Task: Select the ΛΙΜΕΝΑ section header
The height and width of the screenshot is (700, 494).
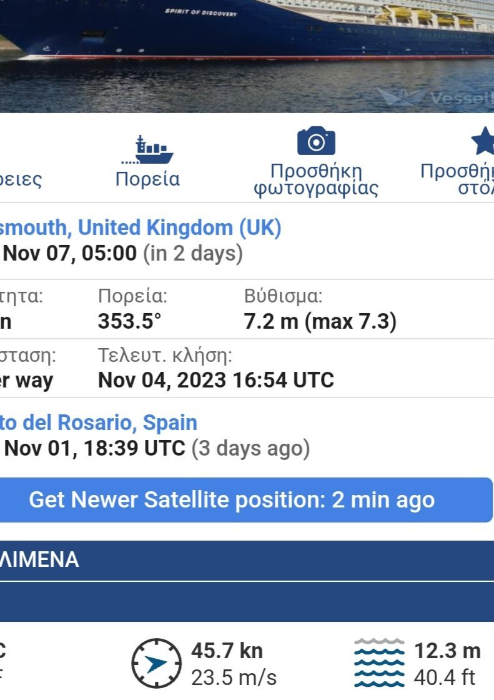Action: coord(39,560)
